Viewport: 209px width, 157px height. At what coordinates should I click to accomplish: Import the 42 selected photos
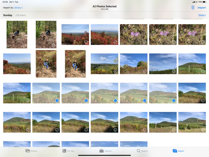(x=201, y=8)
